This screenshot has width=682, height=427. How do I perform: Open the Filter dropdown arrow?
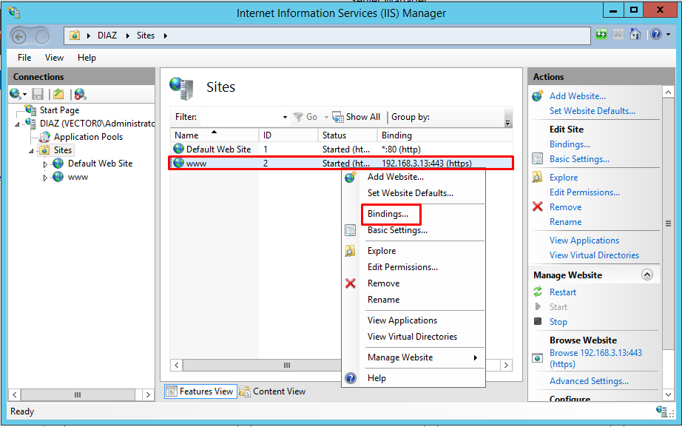click(x=285, y=117)
